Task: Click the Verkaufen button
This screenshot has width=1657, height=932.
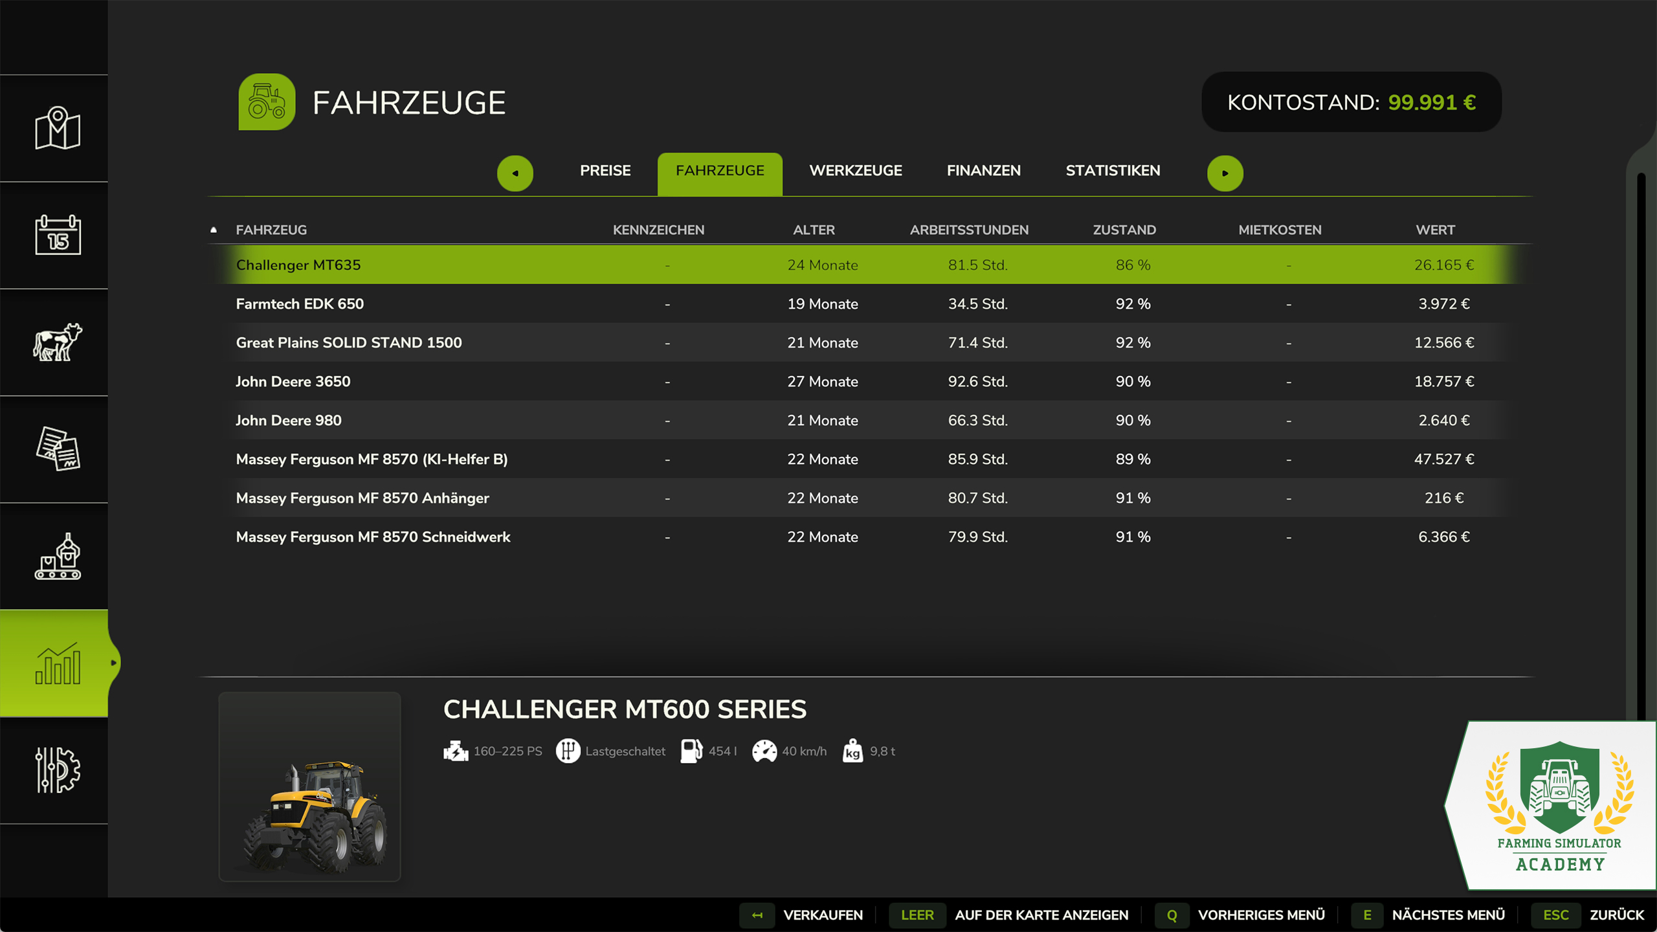Action: coord(802,915)
